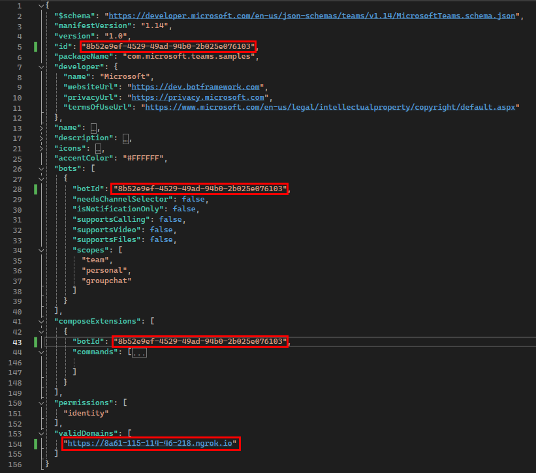
Task: Click the "accentColor" property key
Action: [x=84, y=158]
